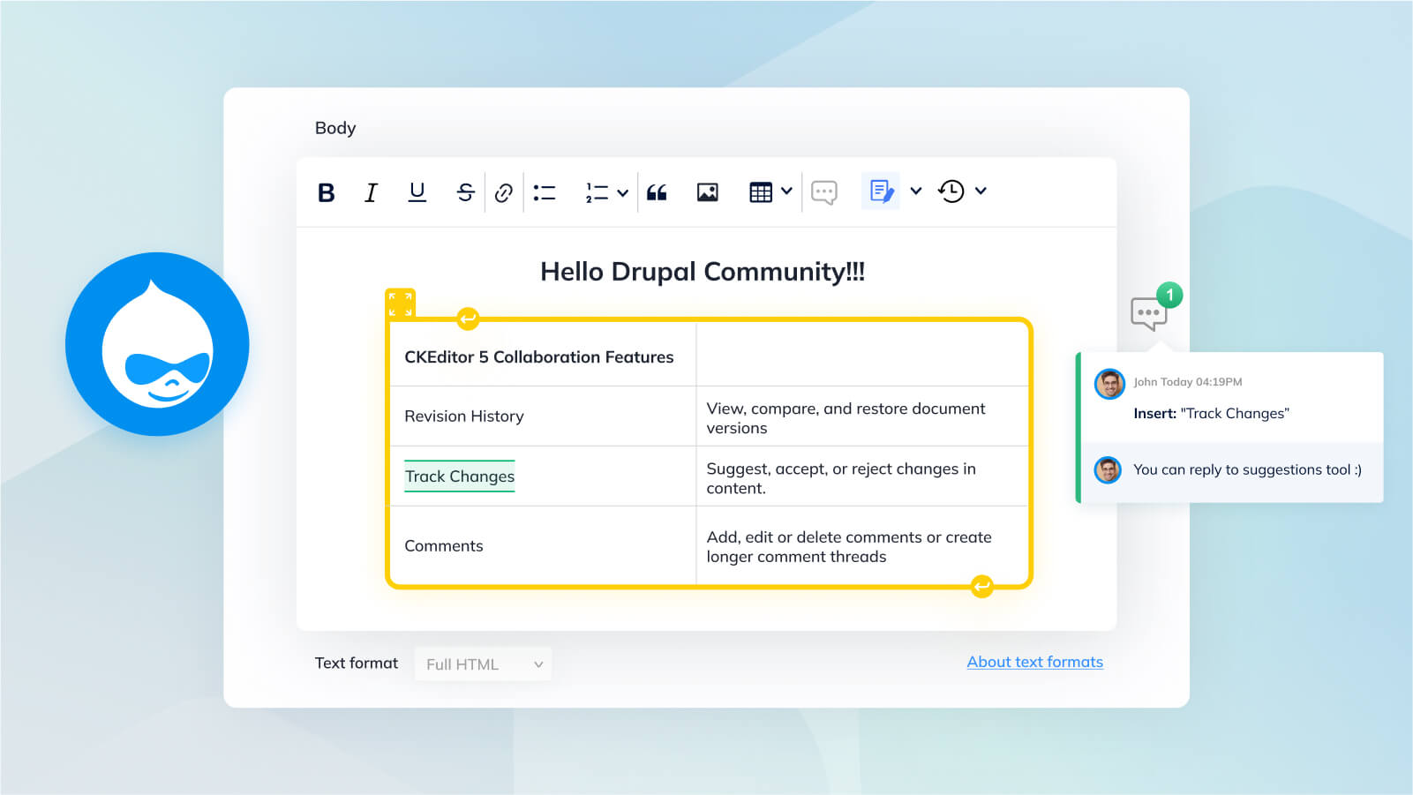Open About text formats link

(1034, 662)
